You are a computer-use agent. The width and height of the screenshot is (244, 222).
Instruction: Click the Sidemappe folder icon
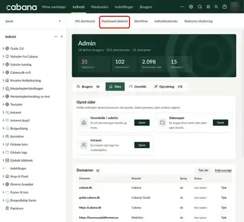163,123
